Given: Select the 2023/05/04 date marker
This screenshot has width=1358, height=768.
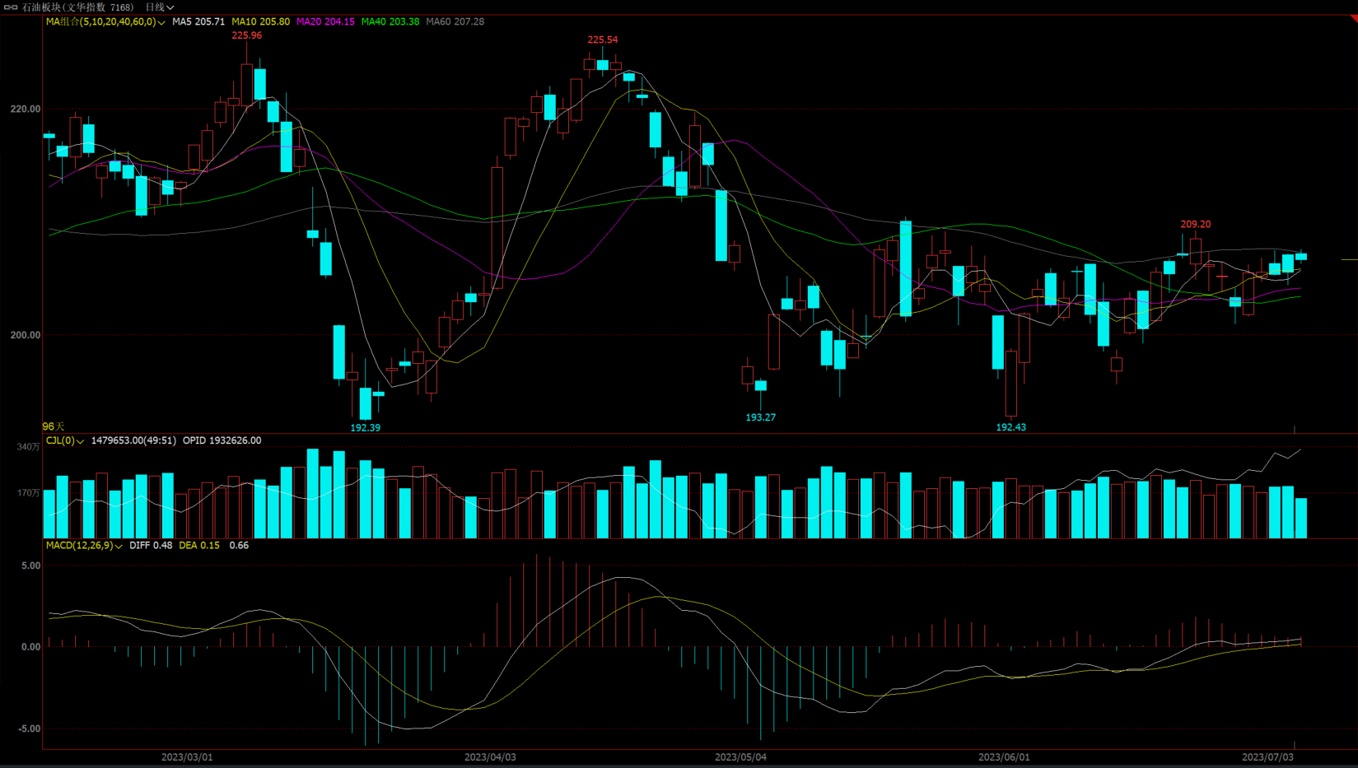Looking at the screenshot, I should [741, 757].
